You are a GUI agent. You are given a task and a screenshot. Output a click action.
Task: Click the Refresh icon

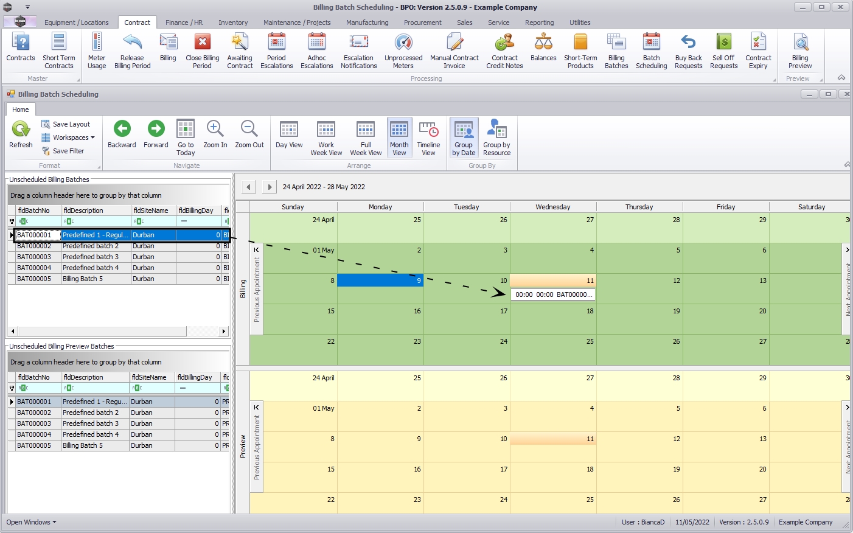[x=21, y=130]
